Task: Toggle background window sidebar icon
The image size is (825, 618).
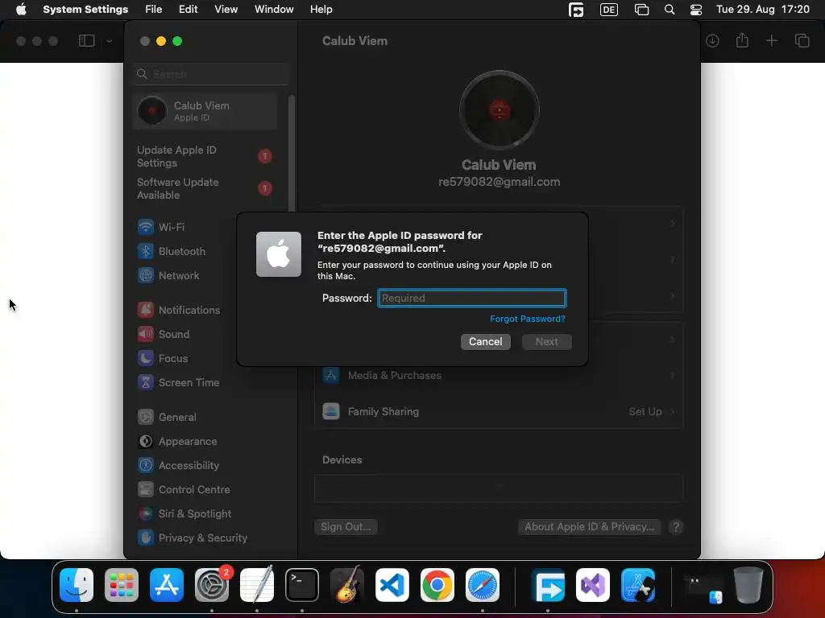Action: point(86,40)
